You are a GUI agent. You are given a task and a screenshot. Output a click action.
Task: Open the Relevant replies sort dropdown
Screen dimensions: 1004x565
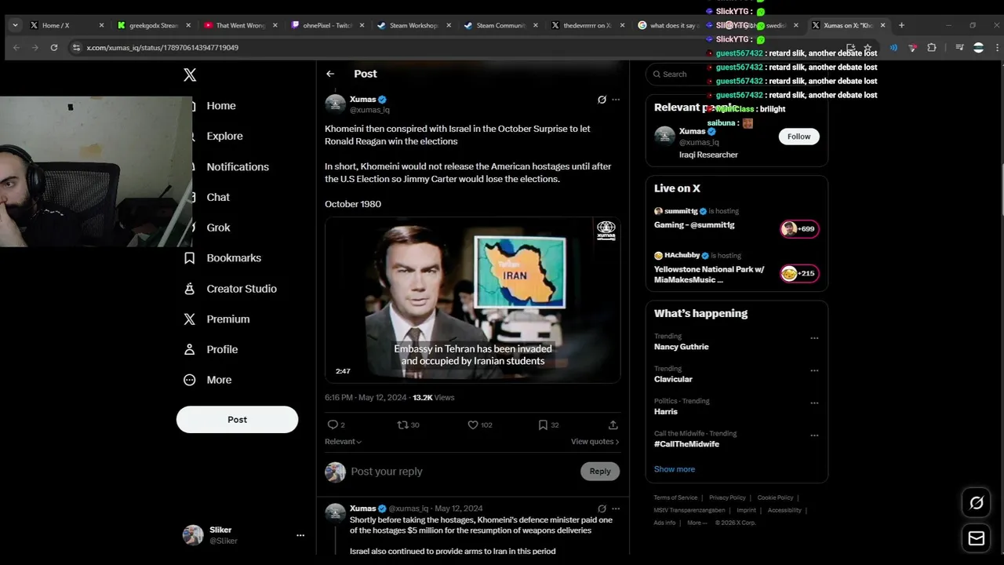click(x=344, y=442)
